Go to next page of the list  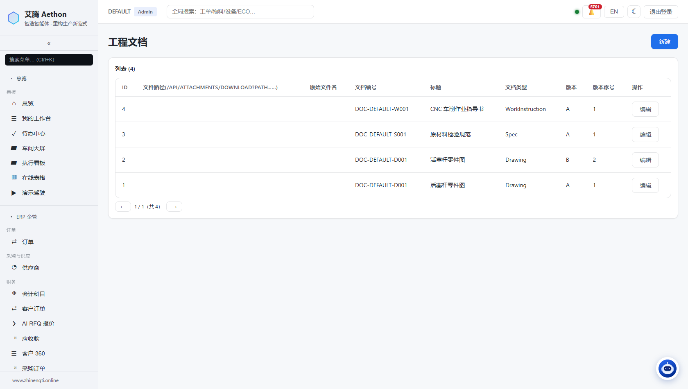pos(174,207)
